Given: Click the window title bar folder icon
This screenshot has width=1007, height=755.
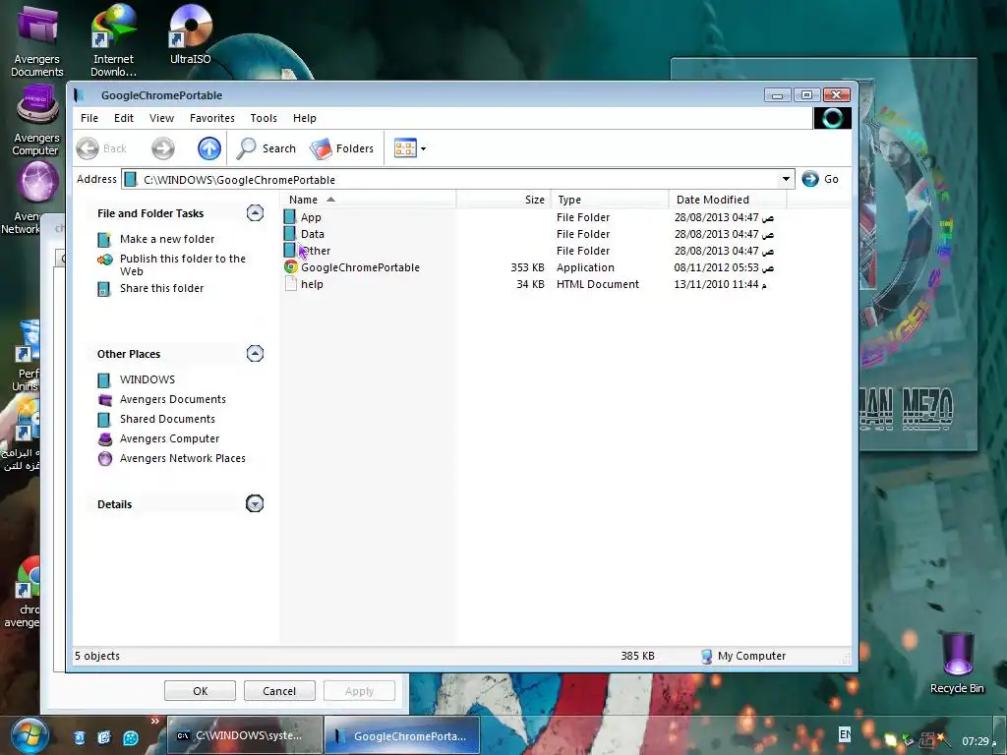Looking at the screenshot, I should tap(80, 95).
